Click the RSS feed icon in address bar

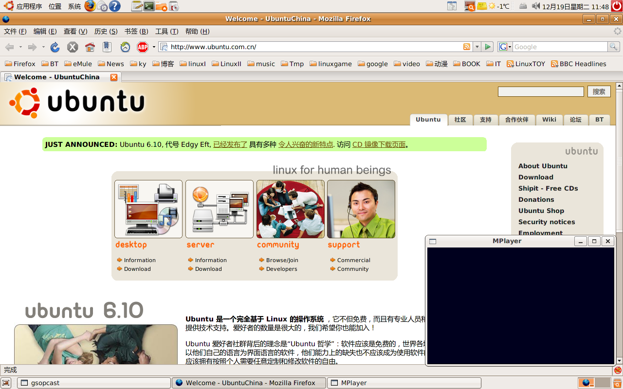tap(467, 47)
